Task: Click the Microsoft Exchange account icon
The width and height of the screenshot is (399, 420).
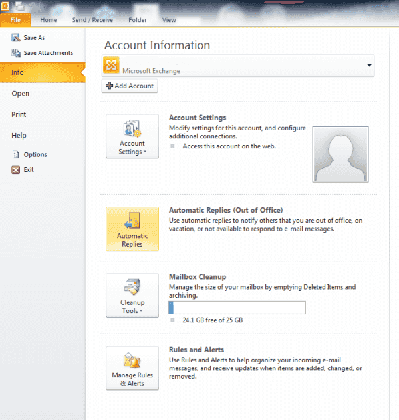Action: tap(111, 65)
